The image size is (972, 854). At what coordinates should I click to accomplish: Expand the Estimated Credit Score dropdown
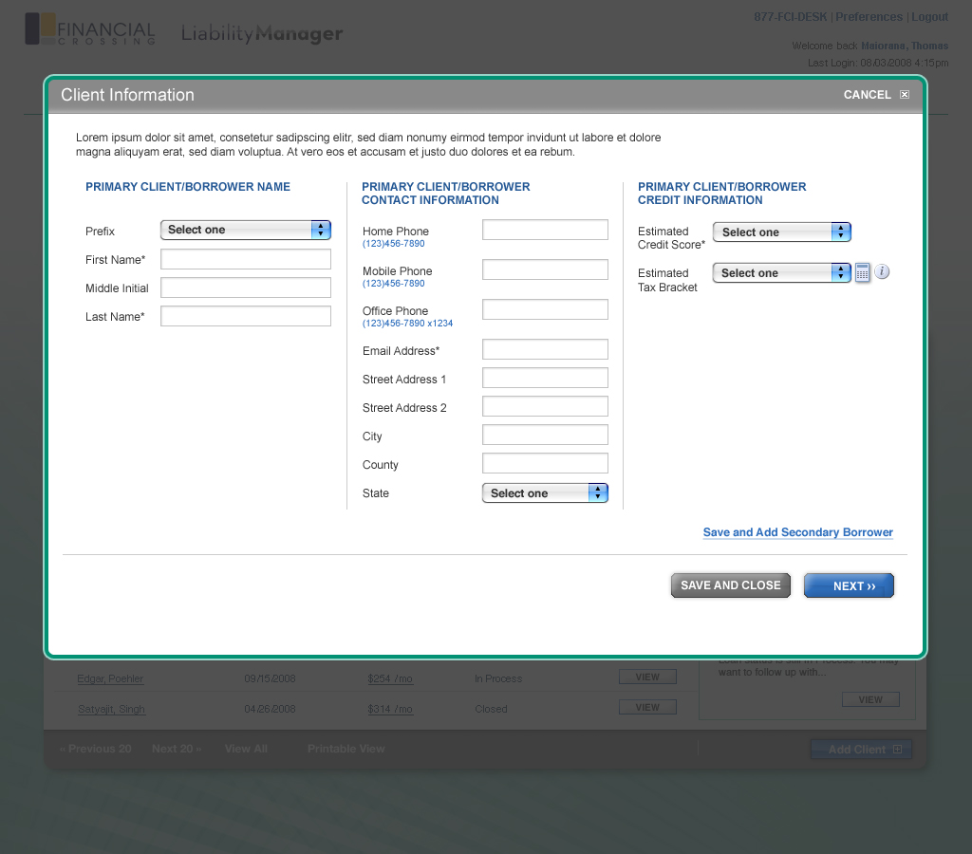(781, 232)
